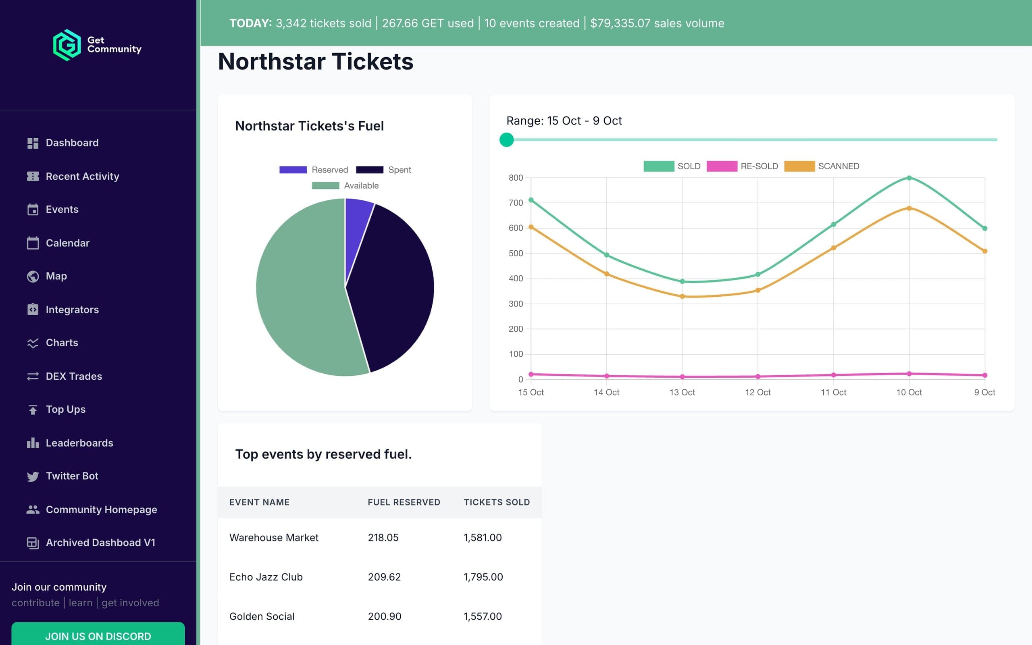Open the Map page label
Viewport: 1032px width, 645px height.
click(56, 276)
